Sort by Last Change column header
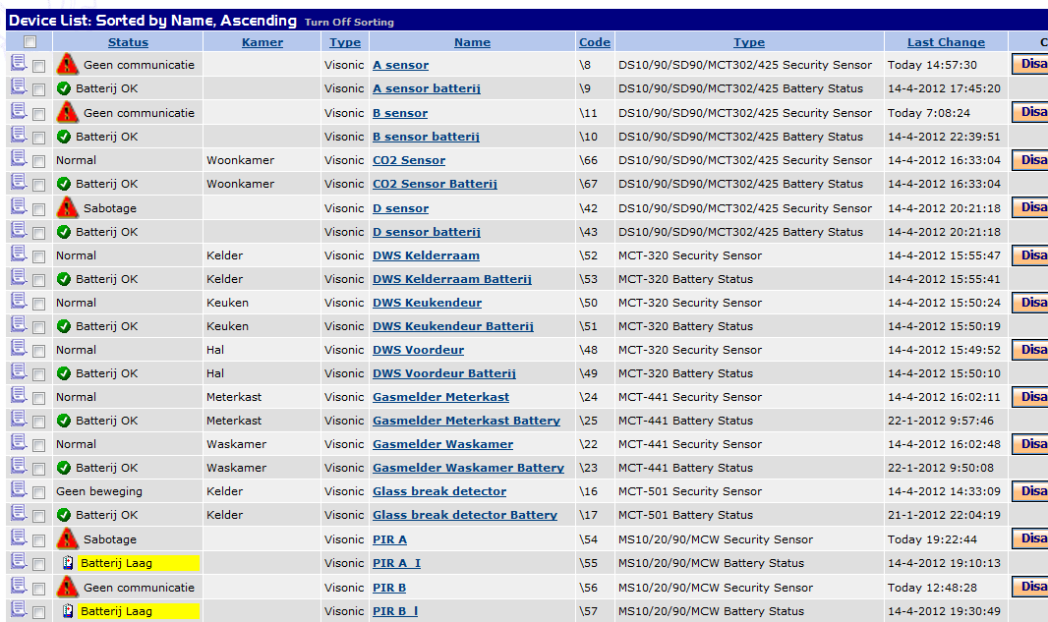Viewport: 1048px width, 622px height. tap(946, 42)
